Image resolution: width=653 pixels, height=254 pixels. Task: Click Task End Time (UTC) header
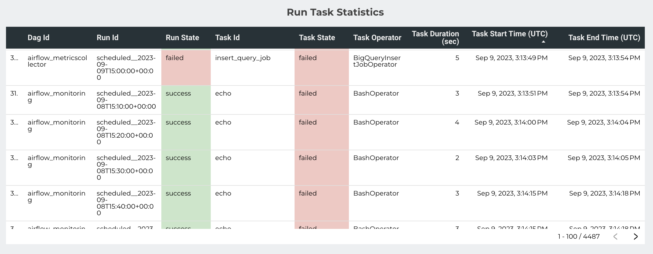pos(604,38)
